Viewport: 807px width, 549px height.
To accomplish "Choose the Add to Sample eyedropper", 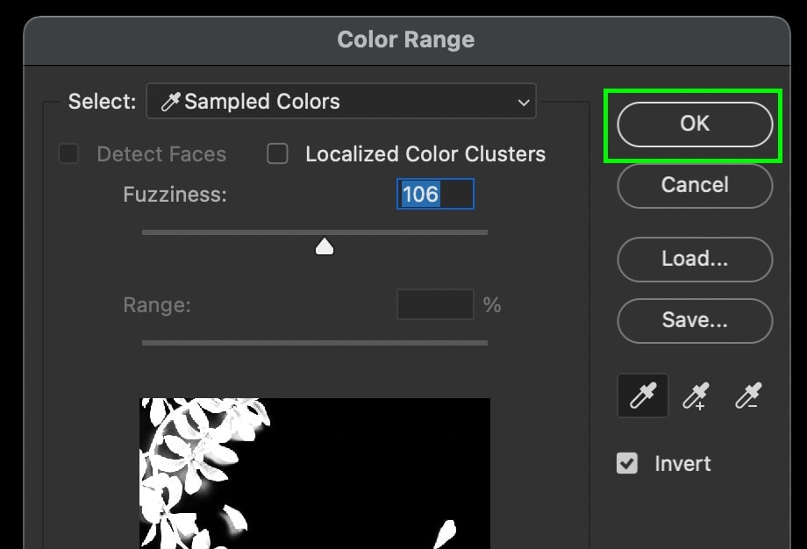I will click(x=696, y=396).
